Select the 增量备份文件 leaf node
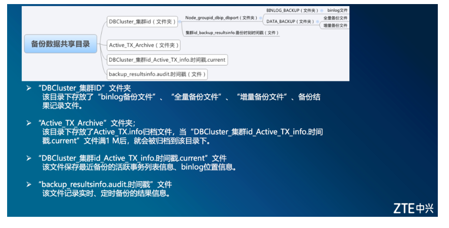Image resolution: width=449 pixels, height=228 pixels. [x=335, y=25]
